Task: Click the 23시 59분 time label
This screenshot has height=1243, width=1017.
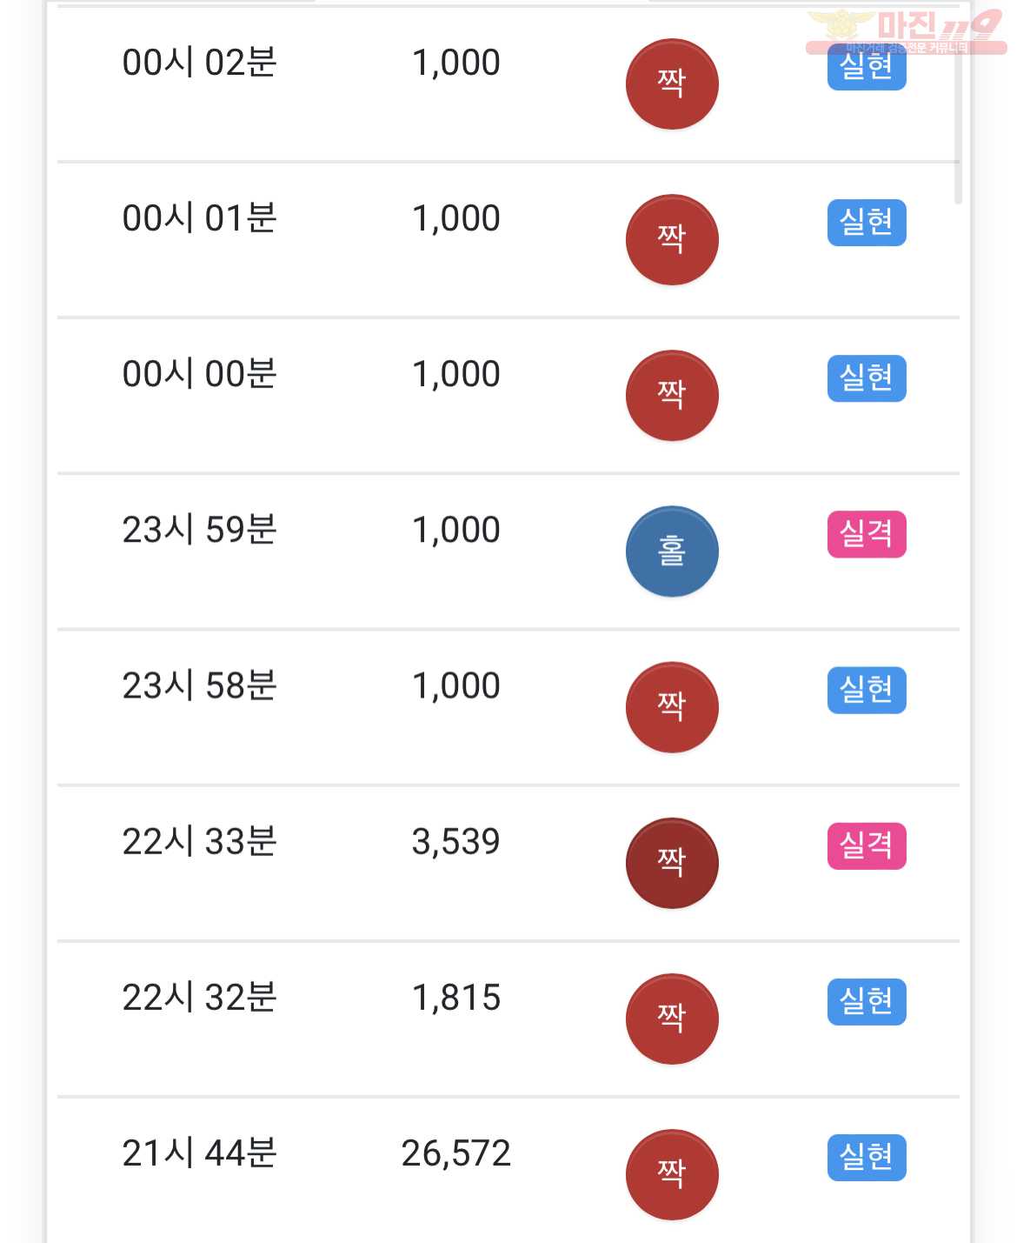Action: [x=199, y=530]
